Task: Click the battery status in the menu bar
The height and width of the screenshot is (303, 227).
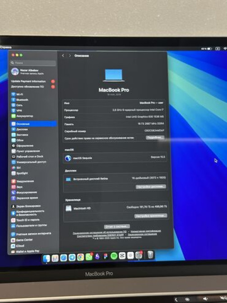Action: (x=207, y=49)
